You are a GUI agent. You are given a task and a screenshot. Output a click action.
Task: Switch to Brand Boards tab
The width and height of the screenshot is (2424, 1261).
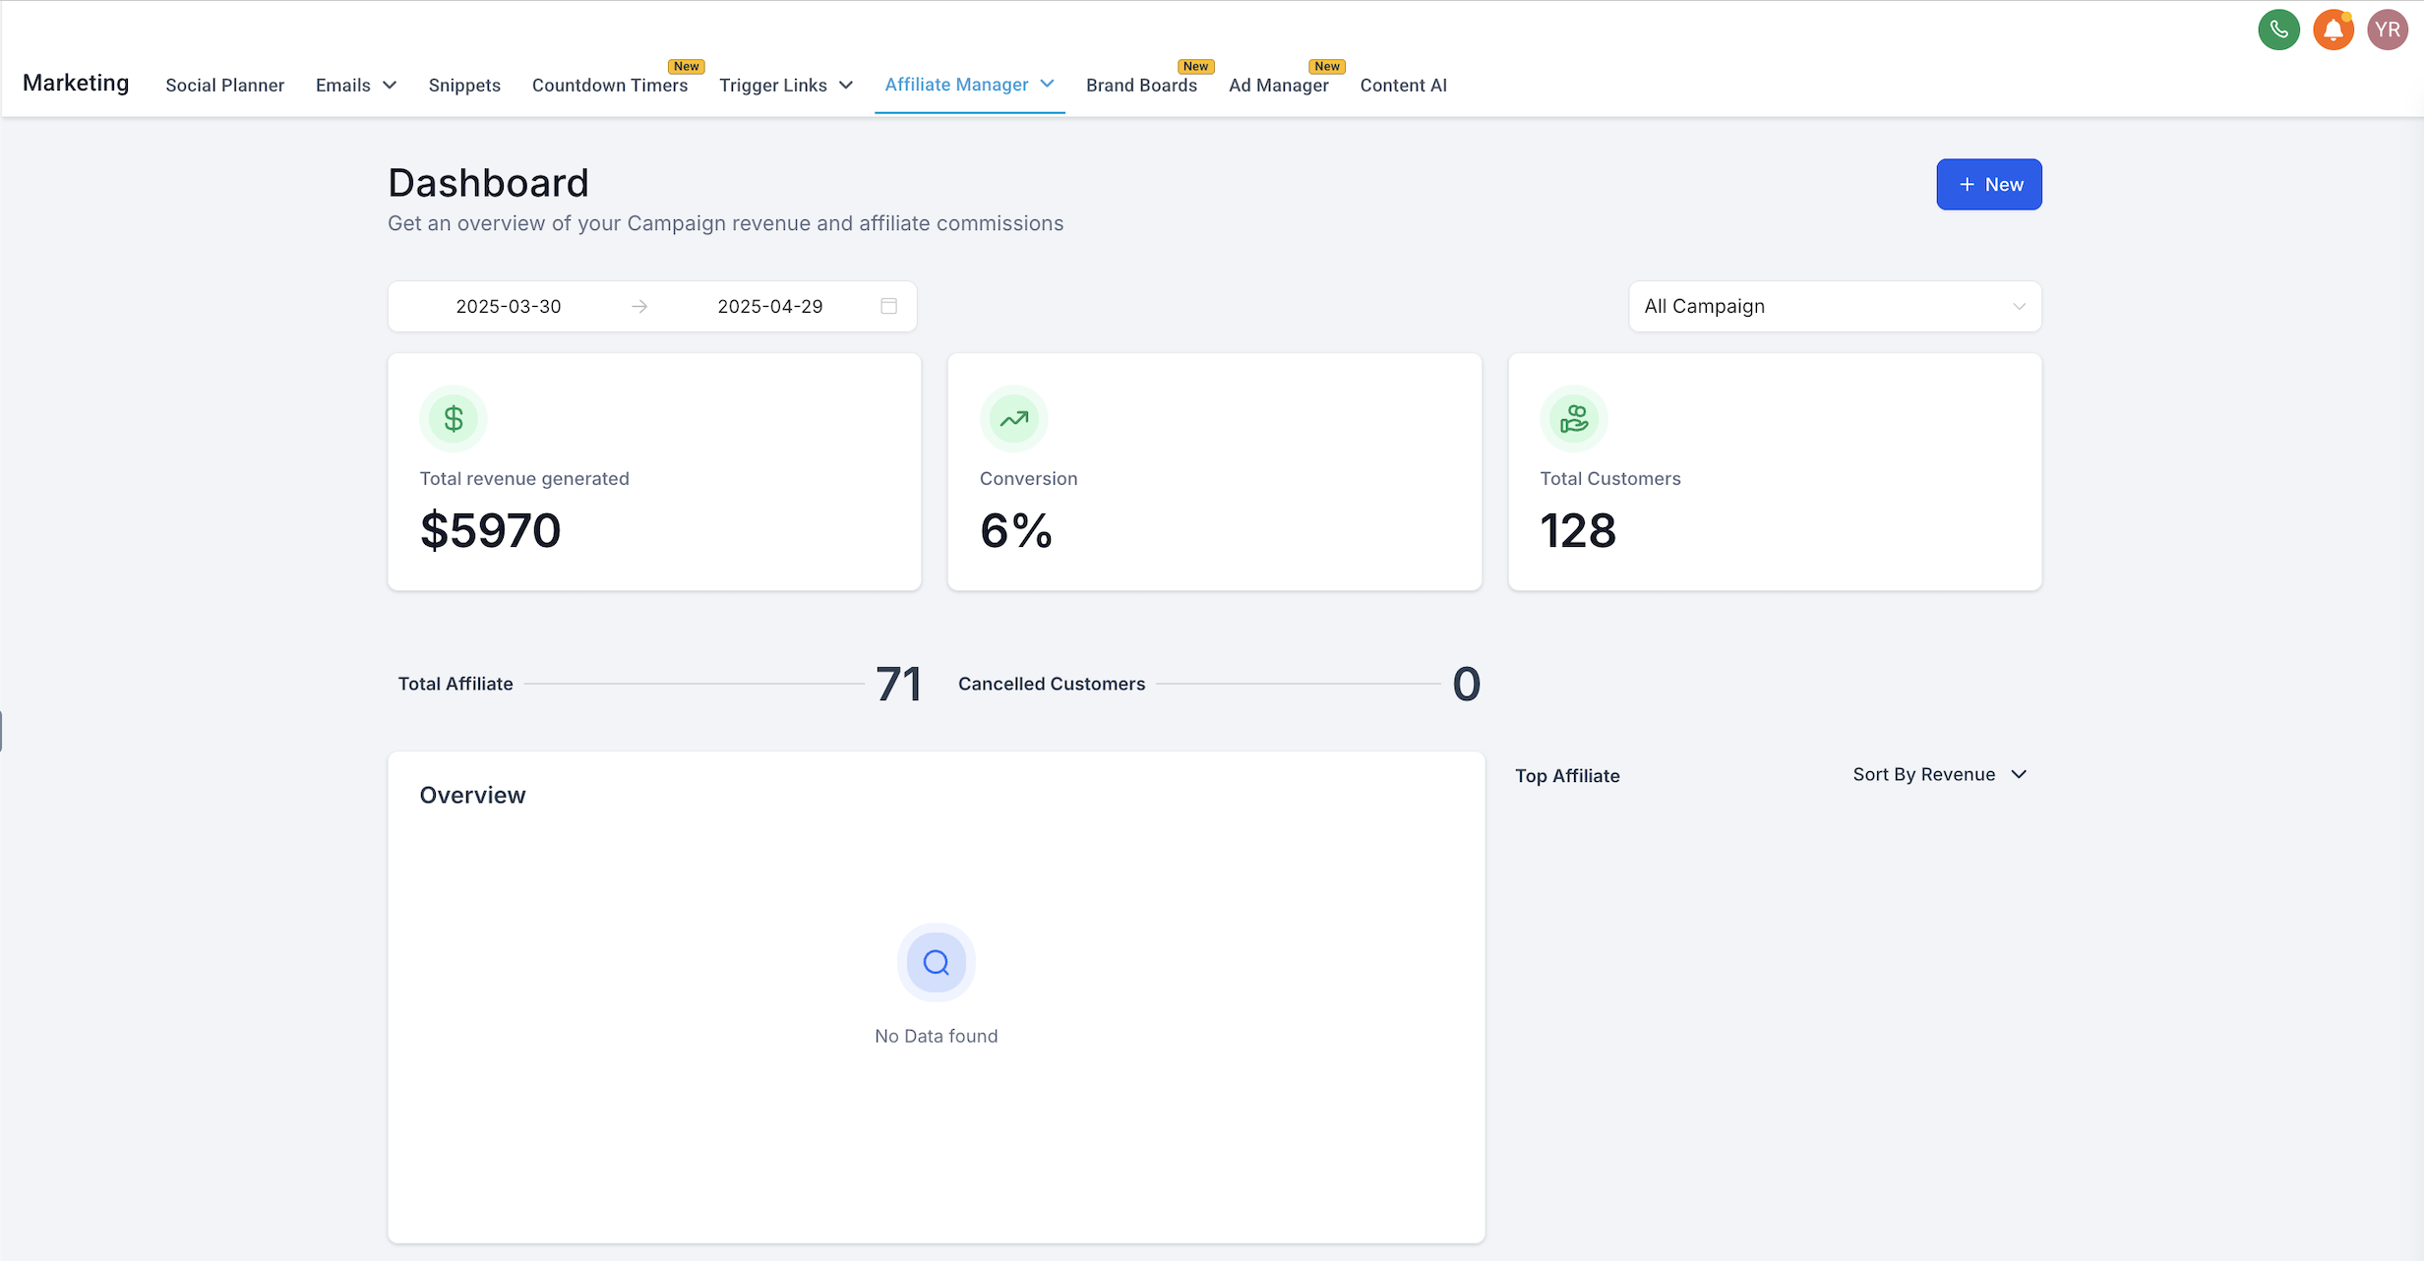(x=1141, y=86)
